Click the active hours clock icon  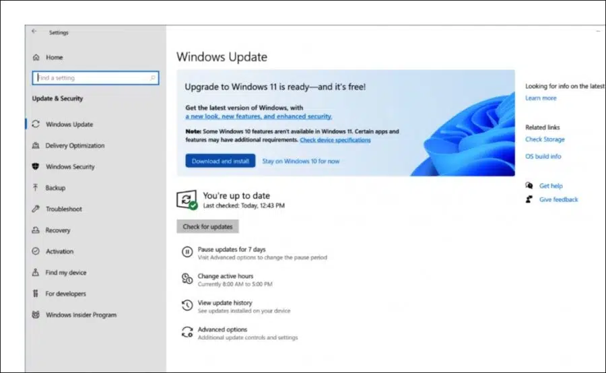(x=187, y=278)
